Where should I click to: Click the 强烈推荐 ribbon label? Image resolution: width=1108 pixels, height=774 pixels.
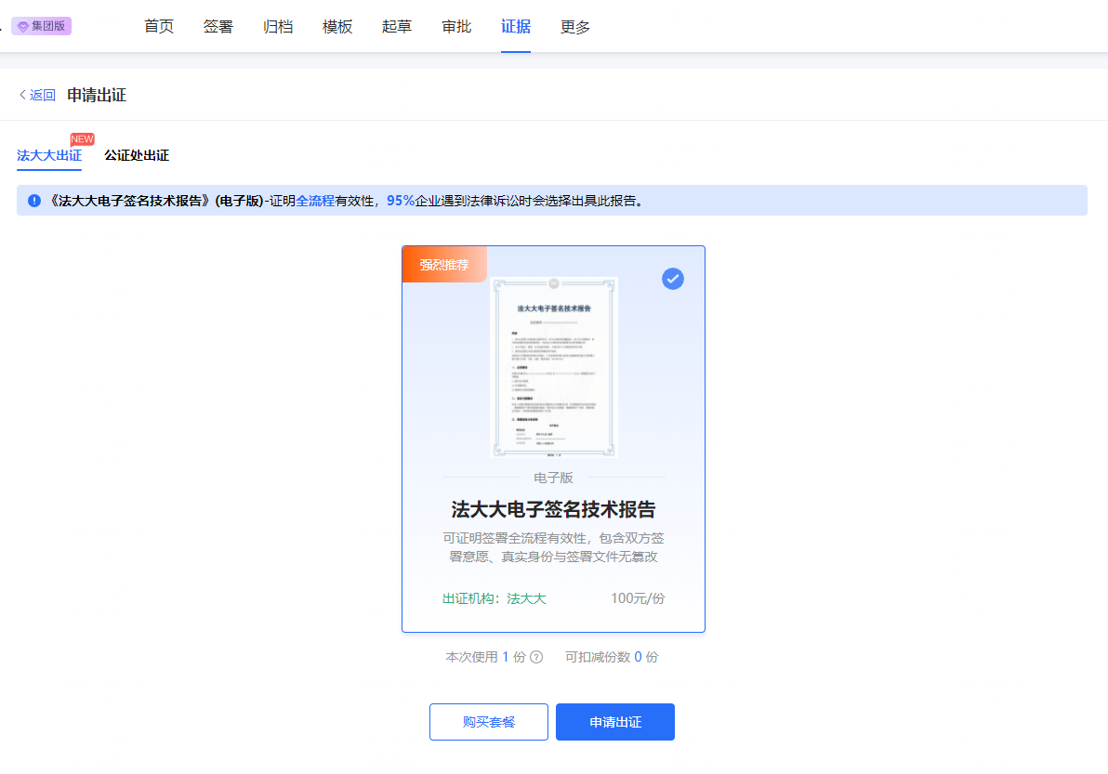tap(443, 265)
